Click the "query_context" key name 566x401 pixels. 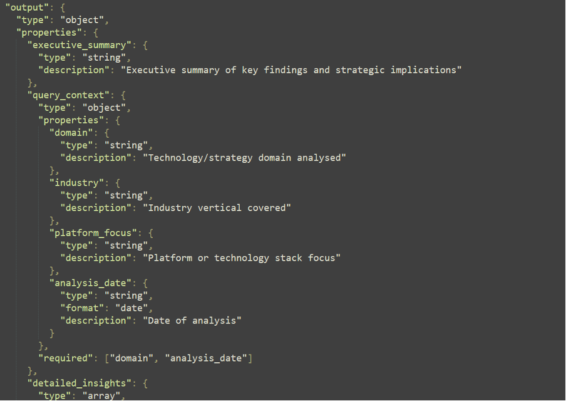click(x=69, y=95)
